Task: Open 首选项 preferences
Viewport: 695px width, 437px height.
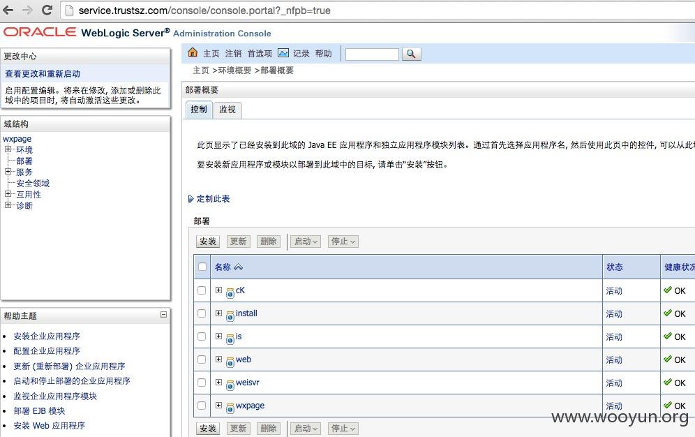Action: (x=260, y=54)
